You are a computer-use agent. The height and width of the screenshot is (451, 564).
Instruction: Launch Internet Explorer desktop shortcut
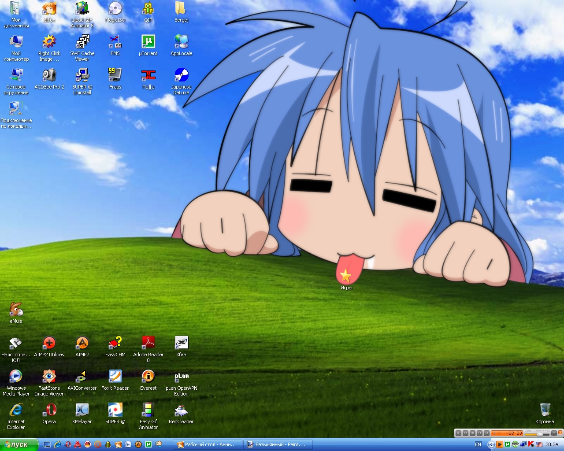16,416
